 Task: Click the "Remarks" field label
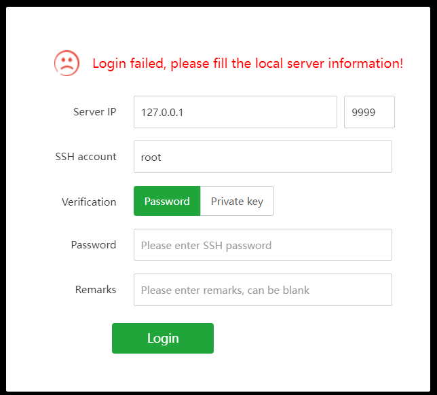(96, 290)
